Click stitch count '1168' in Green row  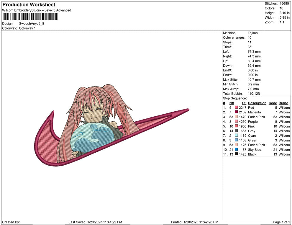coord(243,140)
